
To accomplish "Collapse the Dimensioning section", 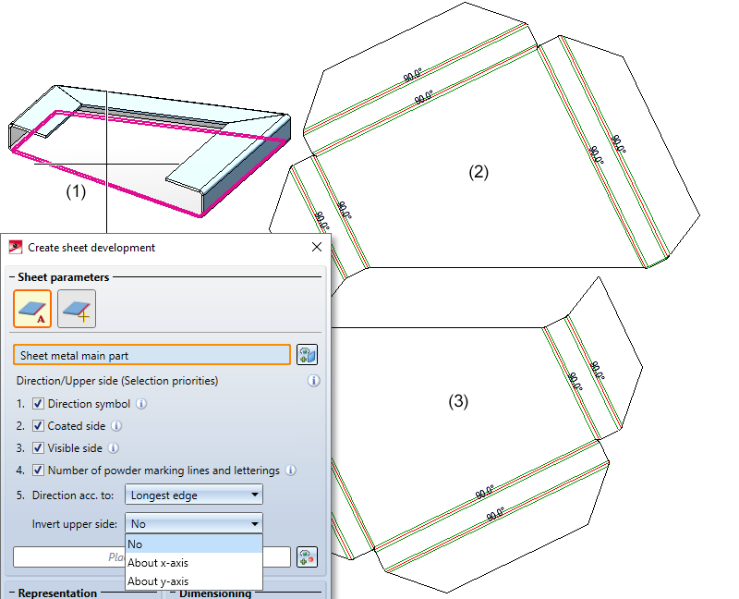I will tap(173, 593).
